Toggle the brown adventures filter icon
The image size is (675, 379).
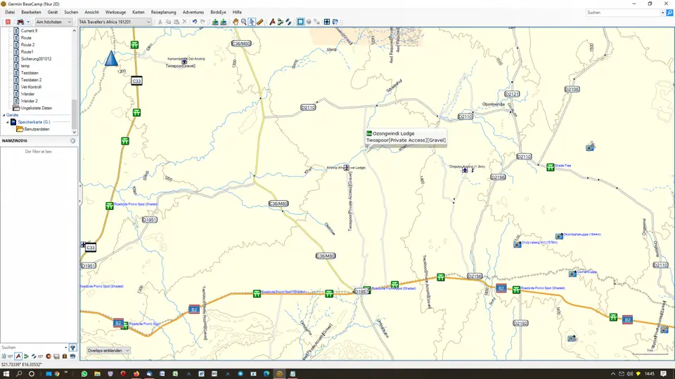coord(65,357)
